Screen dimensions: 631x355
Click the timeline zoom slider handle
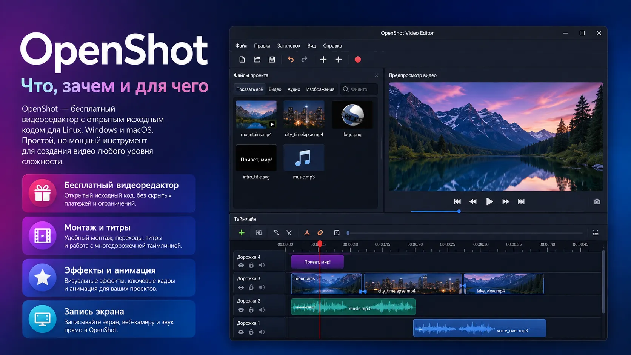(348, 233)
